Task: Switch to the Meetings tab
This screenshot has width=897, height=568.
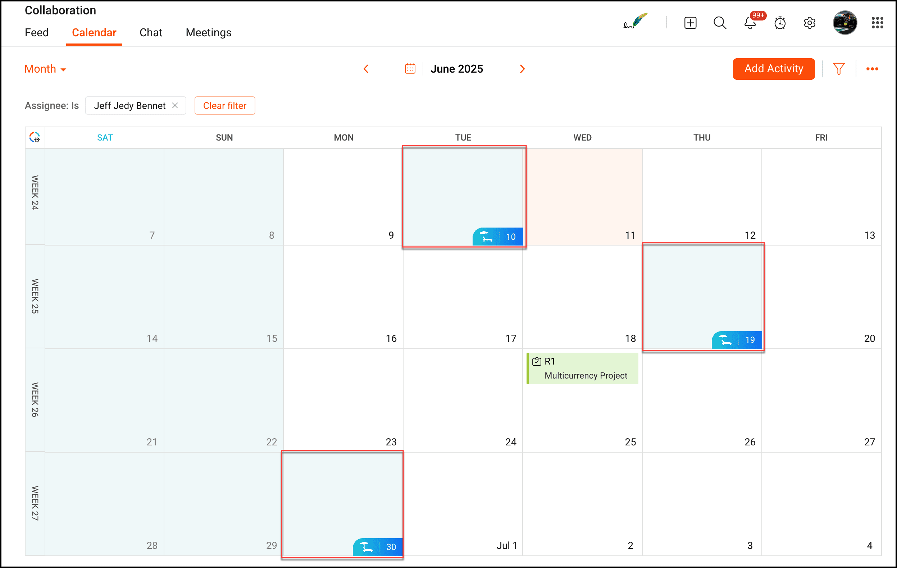Action: (208, 33)
